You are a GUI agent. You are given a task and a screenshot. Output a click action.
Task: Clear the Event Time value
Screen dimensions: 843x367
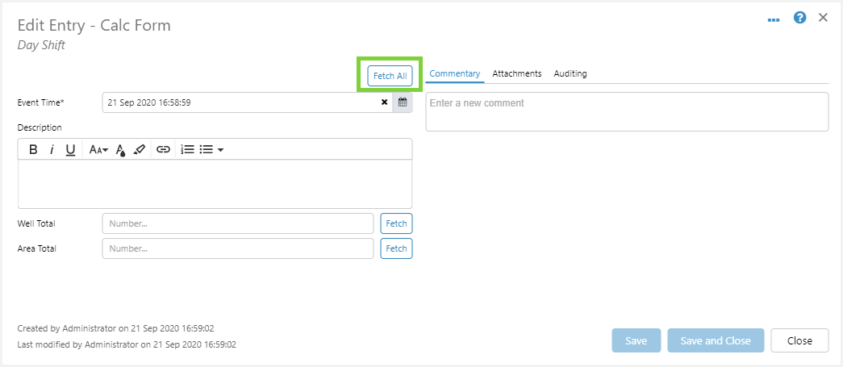point(385,102)
